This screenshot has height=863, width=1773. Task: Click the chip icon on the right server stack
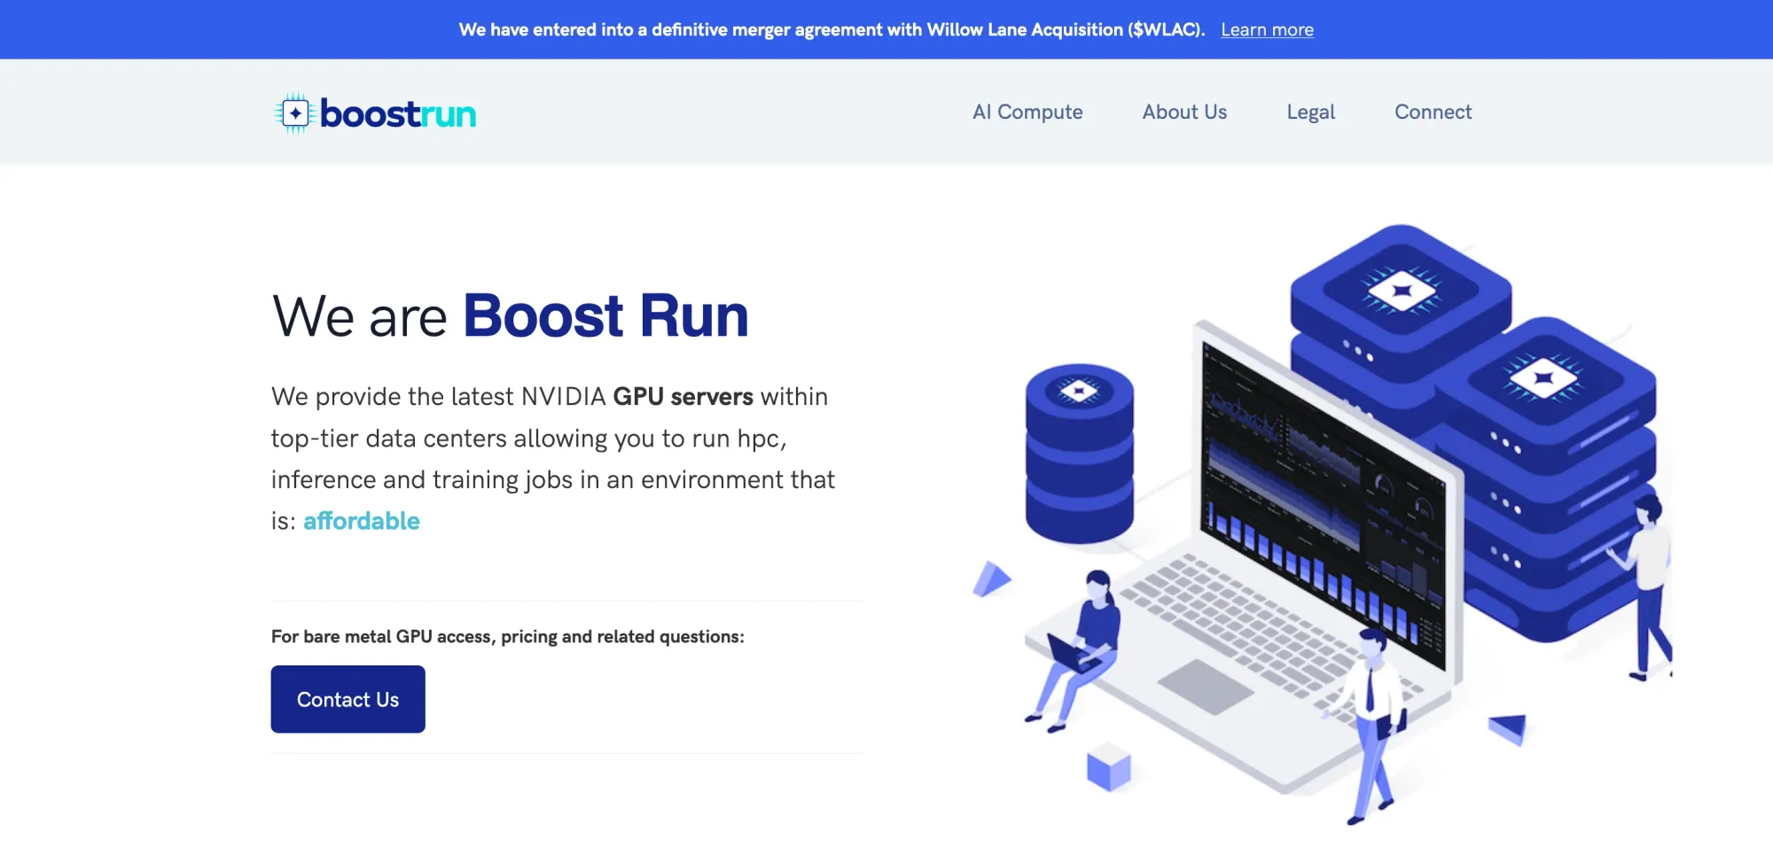(1543, 378)
